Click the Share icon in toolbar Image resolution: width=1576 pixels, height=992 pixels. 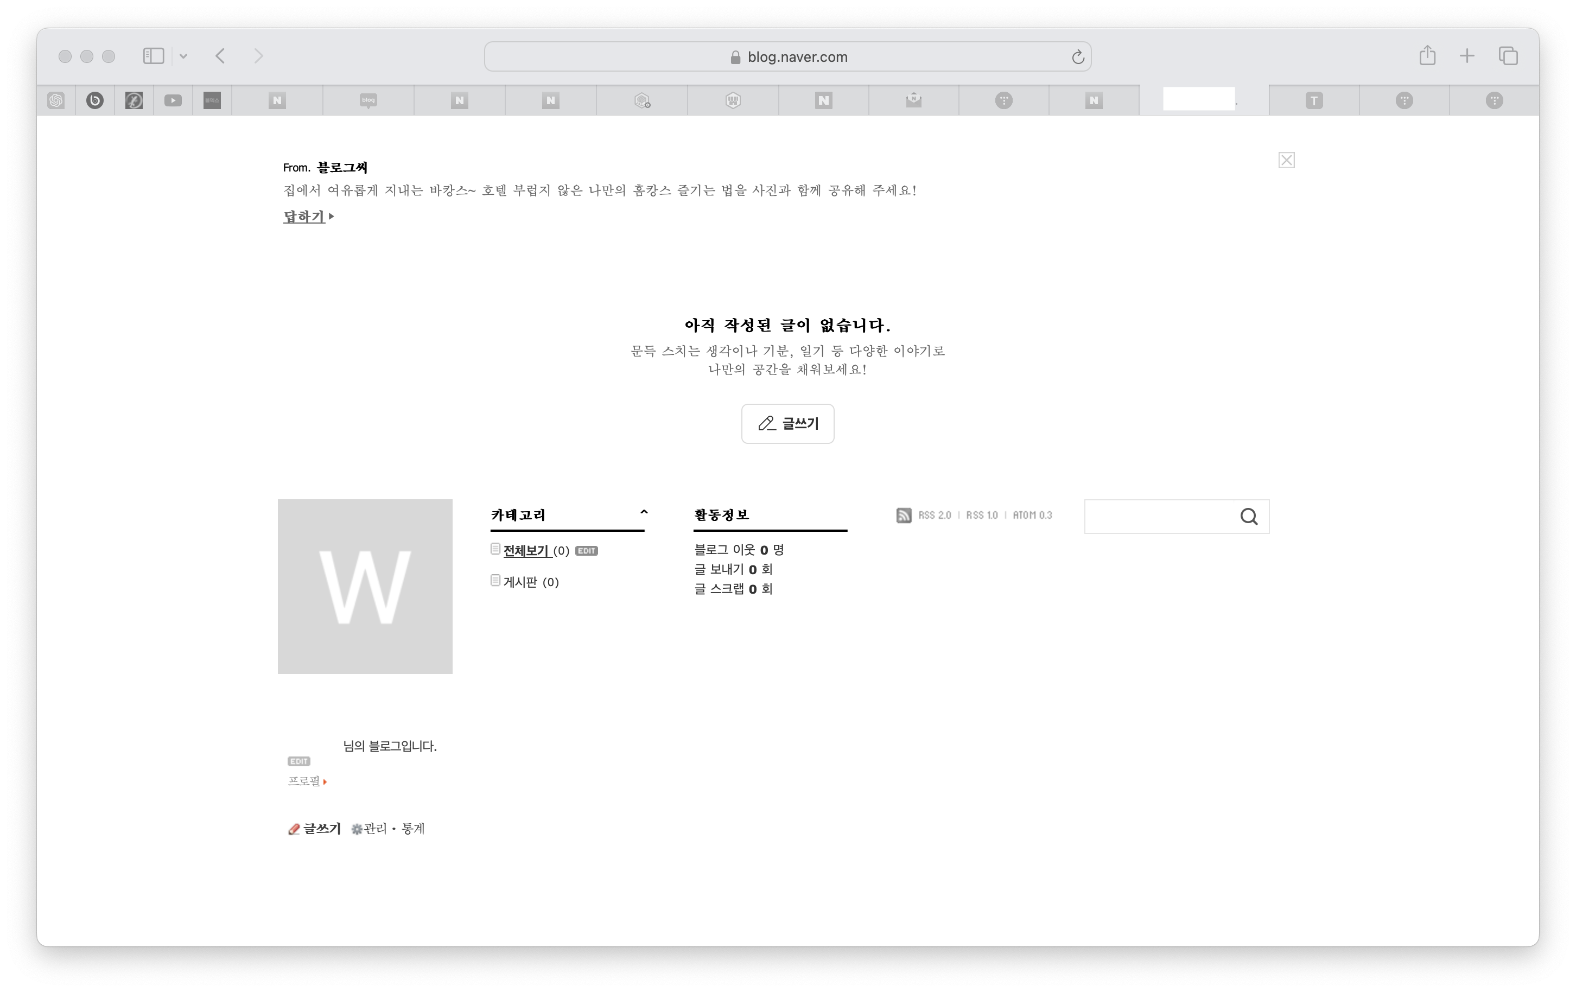(1427, 55)
